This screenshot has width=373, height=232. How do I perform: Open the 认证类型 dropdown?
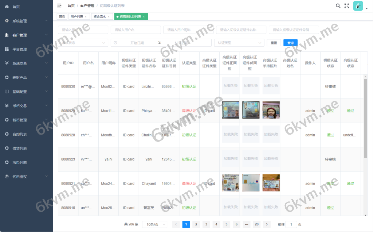coord(239,42)
